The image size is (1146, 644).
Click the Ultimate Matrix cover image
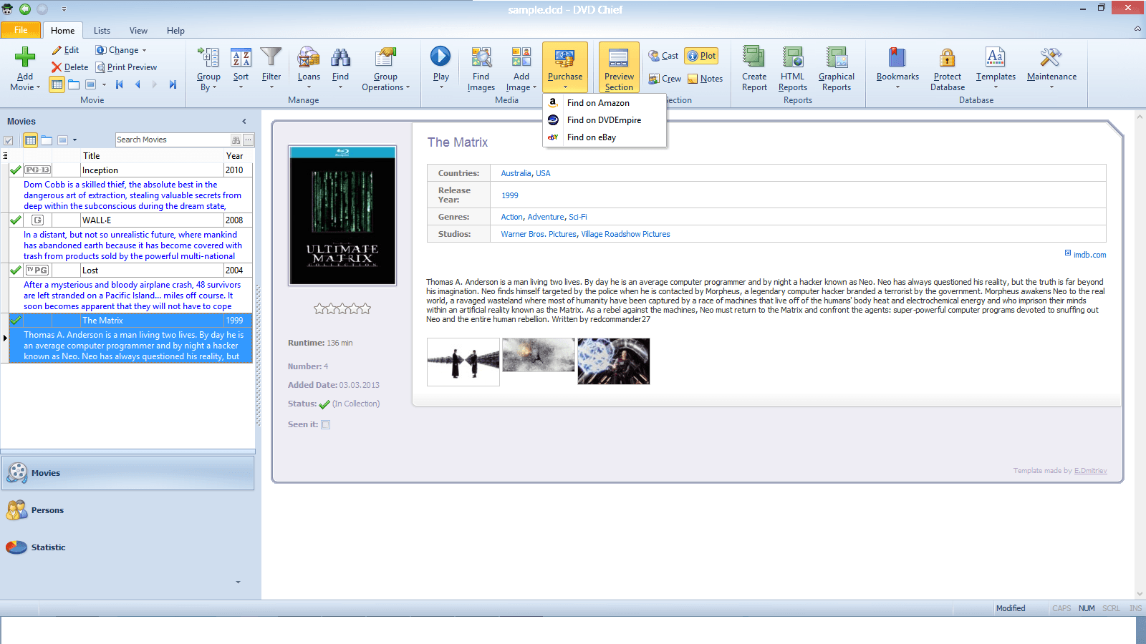[342, 215]
